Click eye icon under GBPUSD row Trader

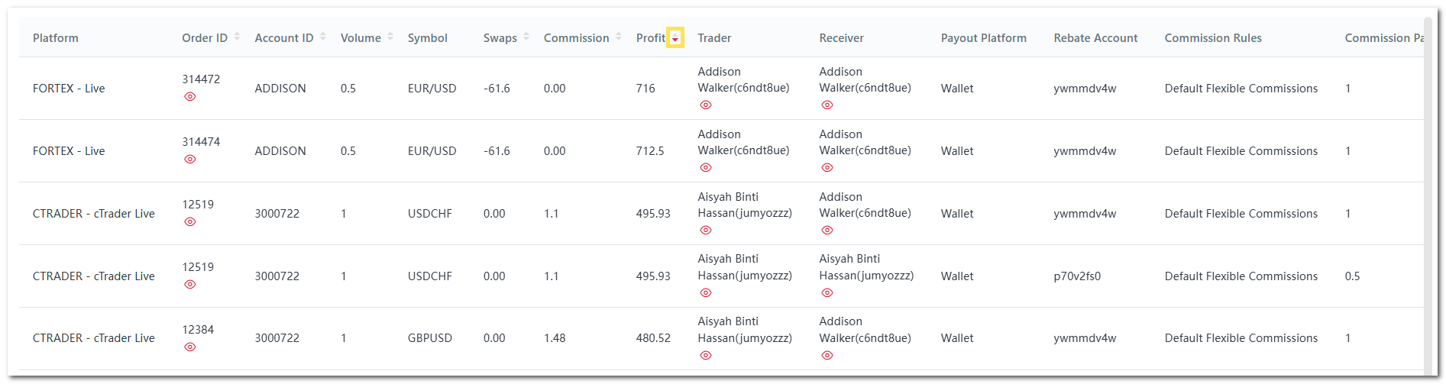pos(706,356)
